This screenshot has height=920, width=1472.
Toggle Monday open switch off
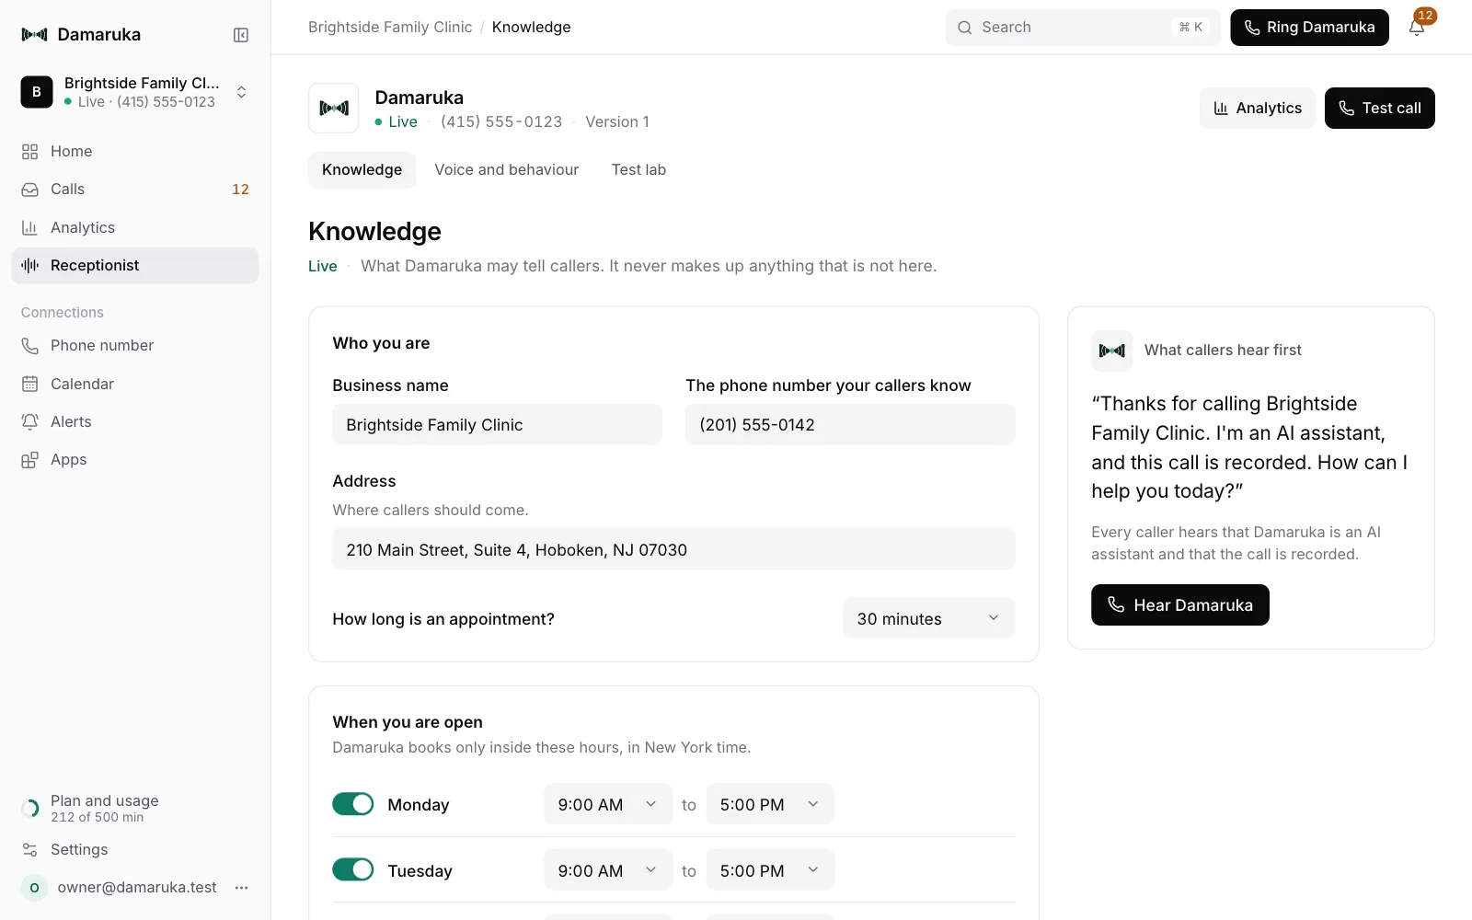tap(353, 804)
